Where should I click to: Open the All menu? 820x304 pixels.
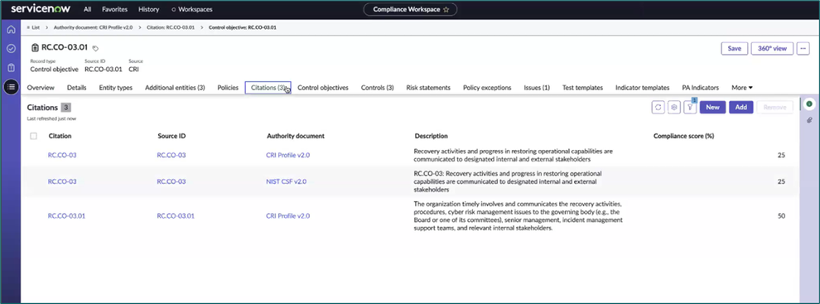88,9
